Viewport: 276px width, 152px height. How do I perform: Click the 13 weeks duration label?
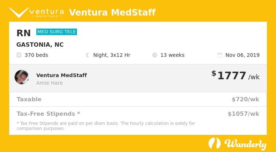coord(172,55)
